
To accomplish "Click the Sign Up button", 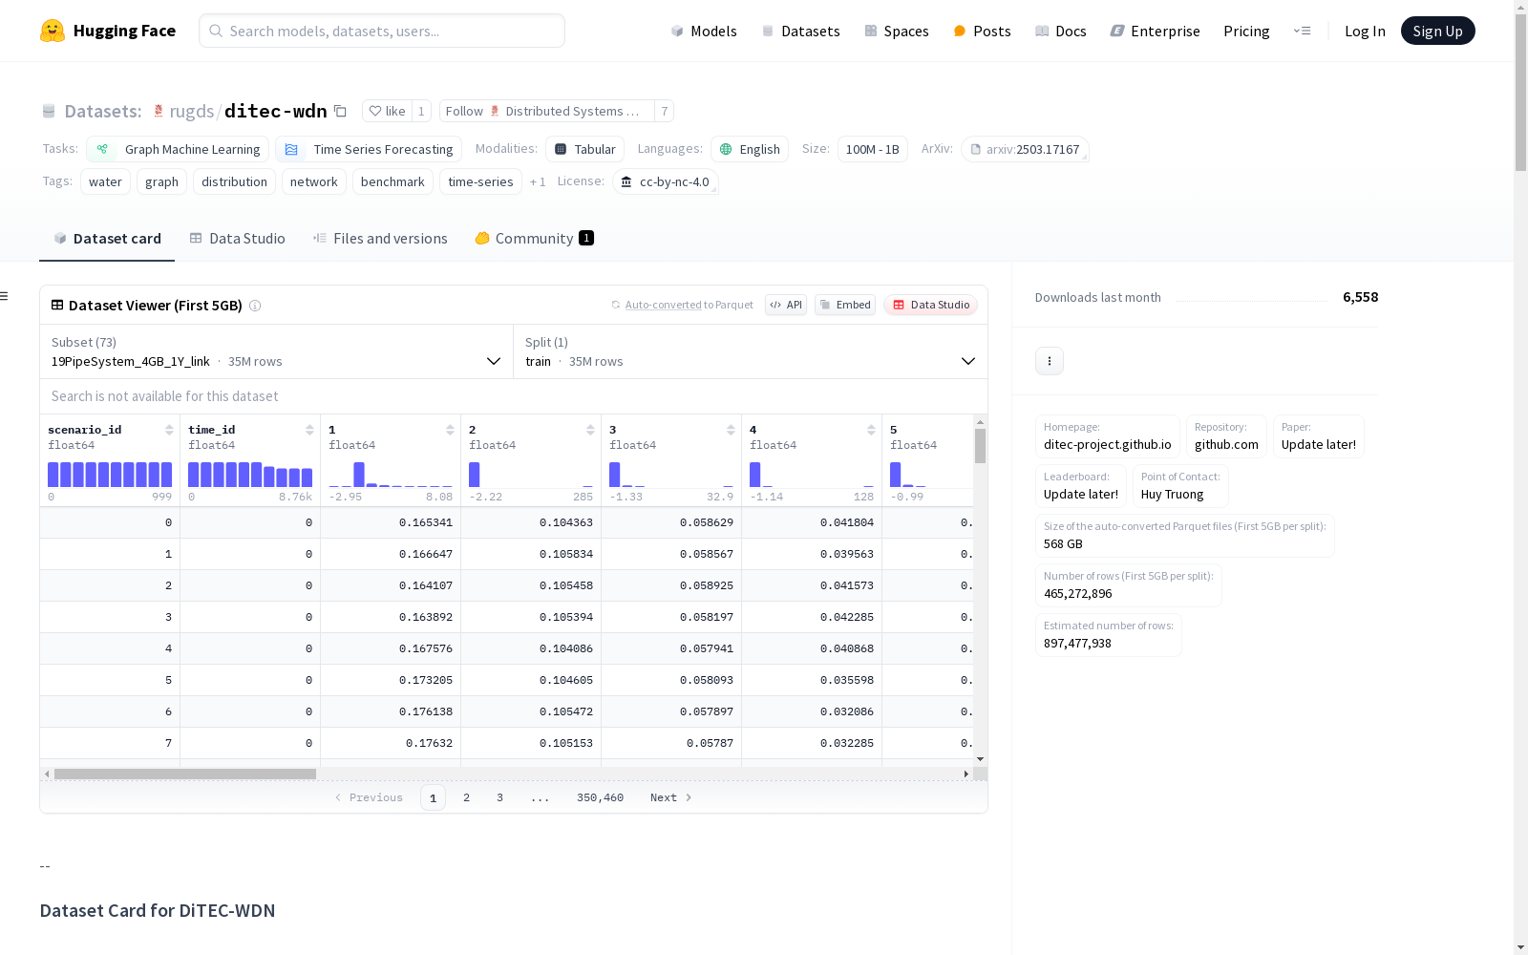I will pyautogui.click(x=1437, y=31).
